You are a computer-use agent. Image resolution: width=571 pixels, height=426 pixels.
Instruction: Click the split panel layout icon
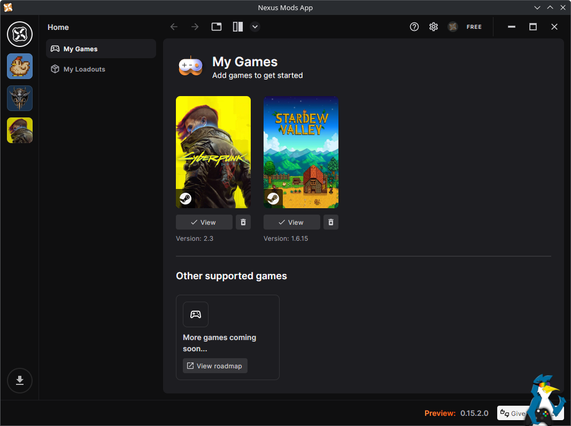click(238, 27)
